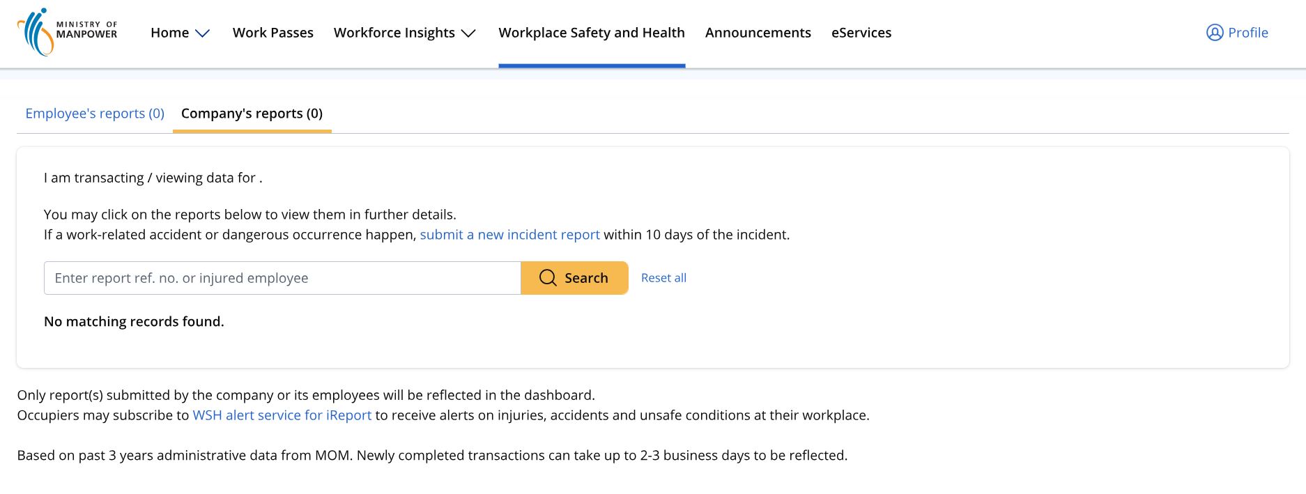Focus the report ref. no. search field
Viewport: 1306px width, 494px height.
tap(282, 278)
